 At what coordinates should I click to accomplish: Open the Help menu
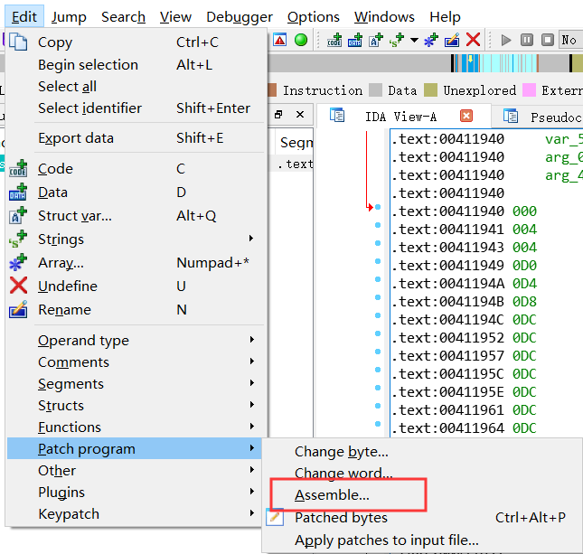click(x=445, y=17)
